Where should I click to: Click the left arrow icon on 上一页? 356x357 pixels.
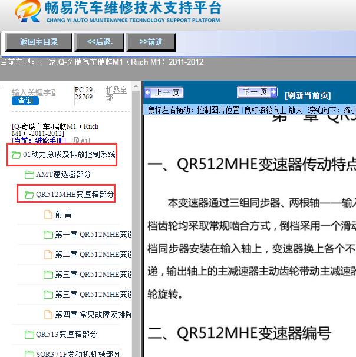[148, 92]
